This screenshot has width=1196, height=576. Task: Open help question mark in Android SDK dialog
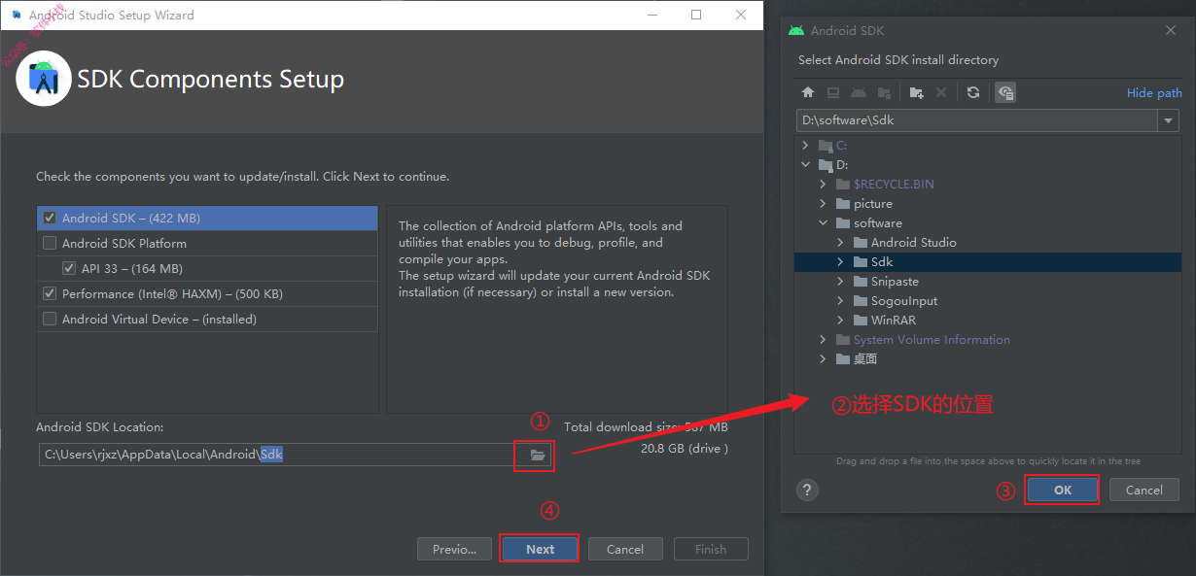click(x=808, y=490)
